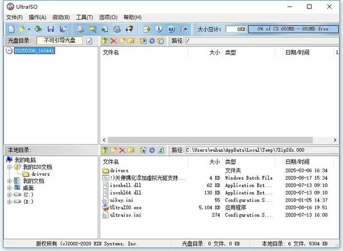Click Up arrow icon in local directory toolbar
The width and height of the screenshot is (343, 251).
point(105,150)
